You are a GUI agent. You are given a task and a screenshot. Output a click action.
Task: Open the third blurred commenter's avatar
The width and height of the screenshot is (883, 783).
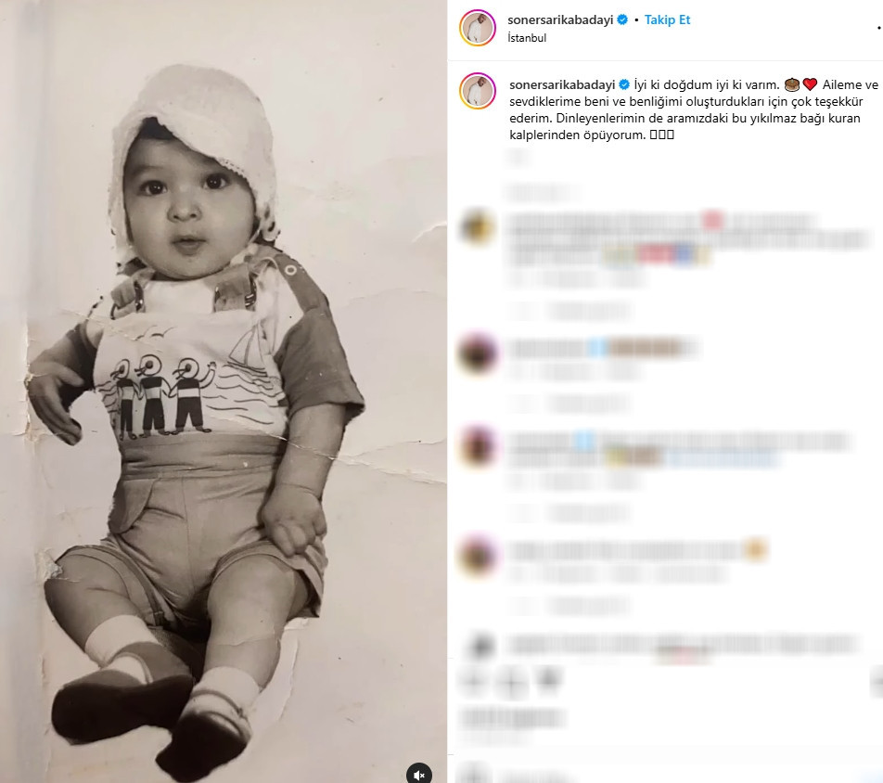click(478, 446)
